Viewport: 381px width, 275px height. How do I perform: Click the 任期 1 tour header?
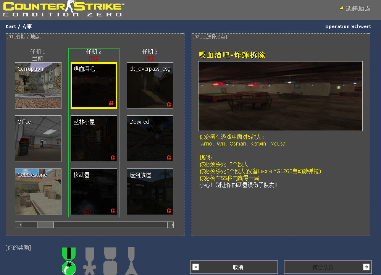[38, 52]
